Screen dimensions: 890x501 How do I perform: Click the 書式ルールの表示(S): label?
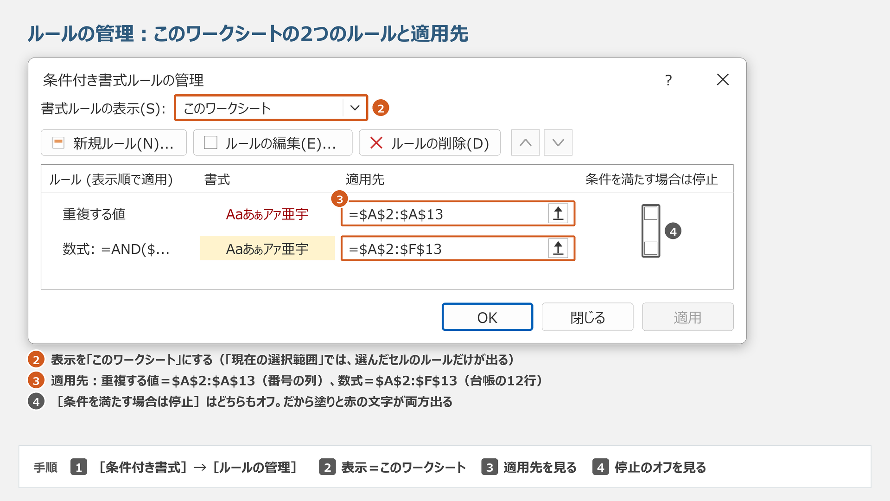click(103, 109)
